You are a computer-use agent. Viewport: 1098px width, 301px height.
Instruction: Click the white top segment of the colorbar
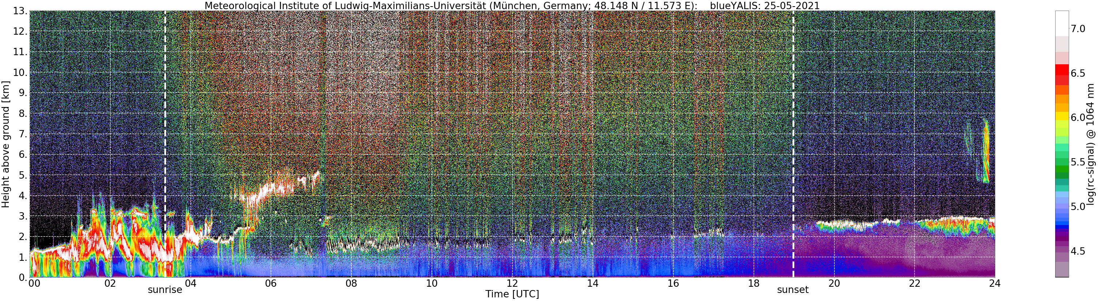point(1062,23)
